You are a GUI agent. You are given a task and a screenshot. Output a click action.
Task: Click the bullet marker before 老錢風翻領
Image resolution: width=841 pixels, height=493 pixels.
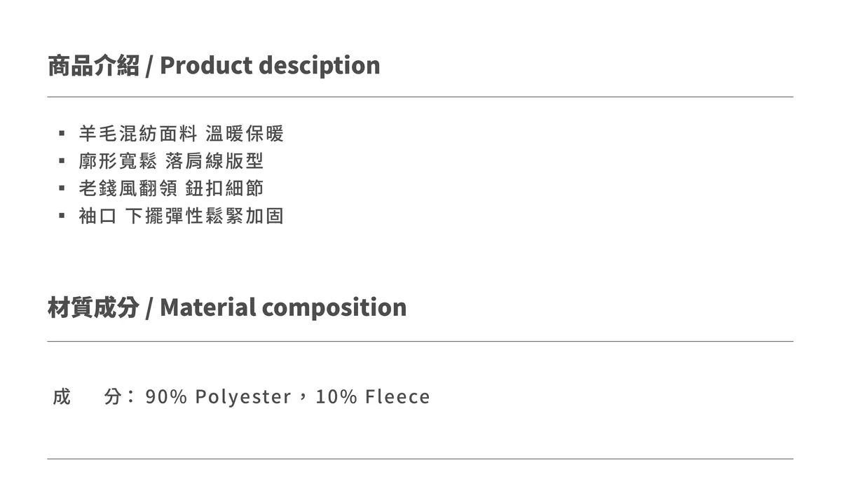[x=62, y=188]
